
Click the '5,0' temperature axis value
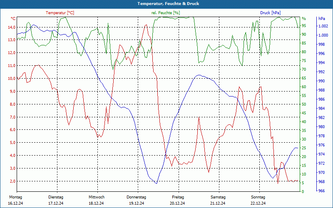12,143
